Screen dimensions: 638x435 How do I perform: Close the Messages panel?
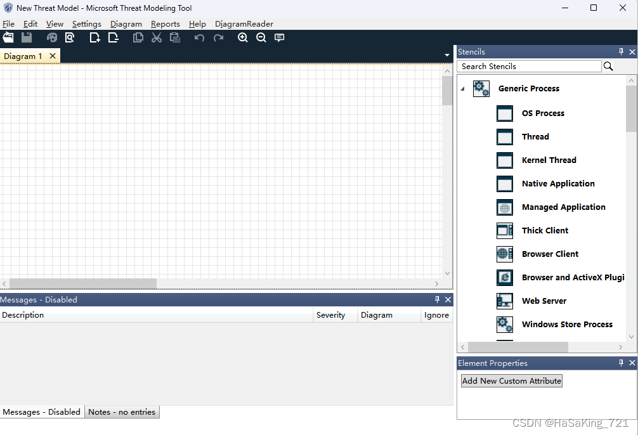448,299
